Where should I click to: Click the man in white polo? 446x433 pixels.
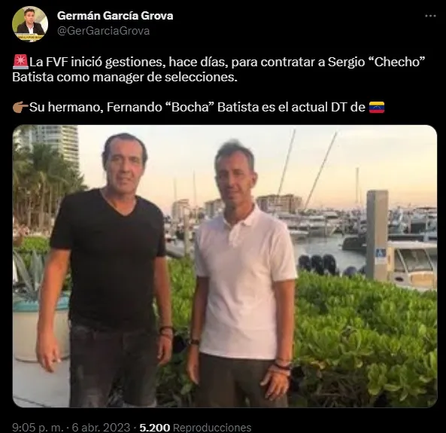click(x=241, y=273)
